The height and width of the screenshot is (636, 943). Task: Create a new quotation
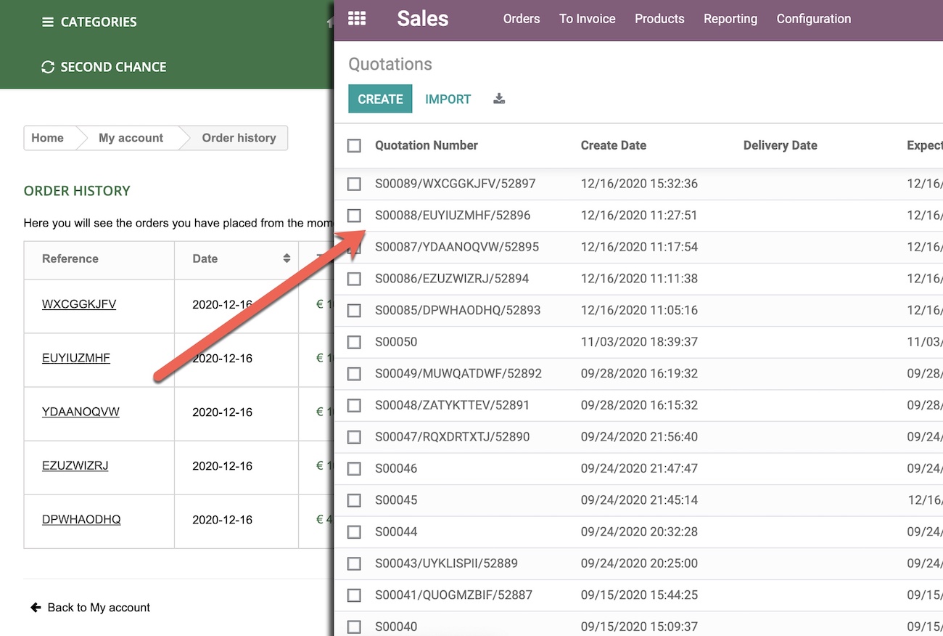coord(380,99)
